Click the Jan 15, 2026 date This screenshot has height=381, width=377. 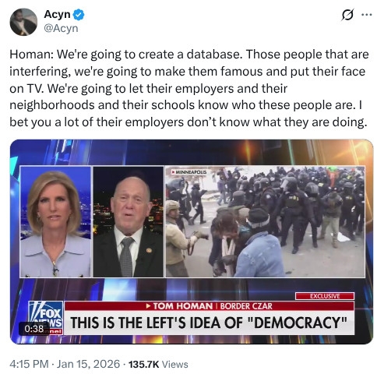point(88,364)
